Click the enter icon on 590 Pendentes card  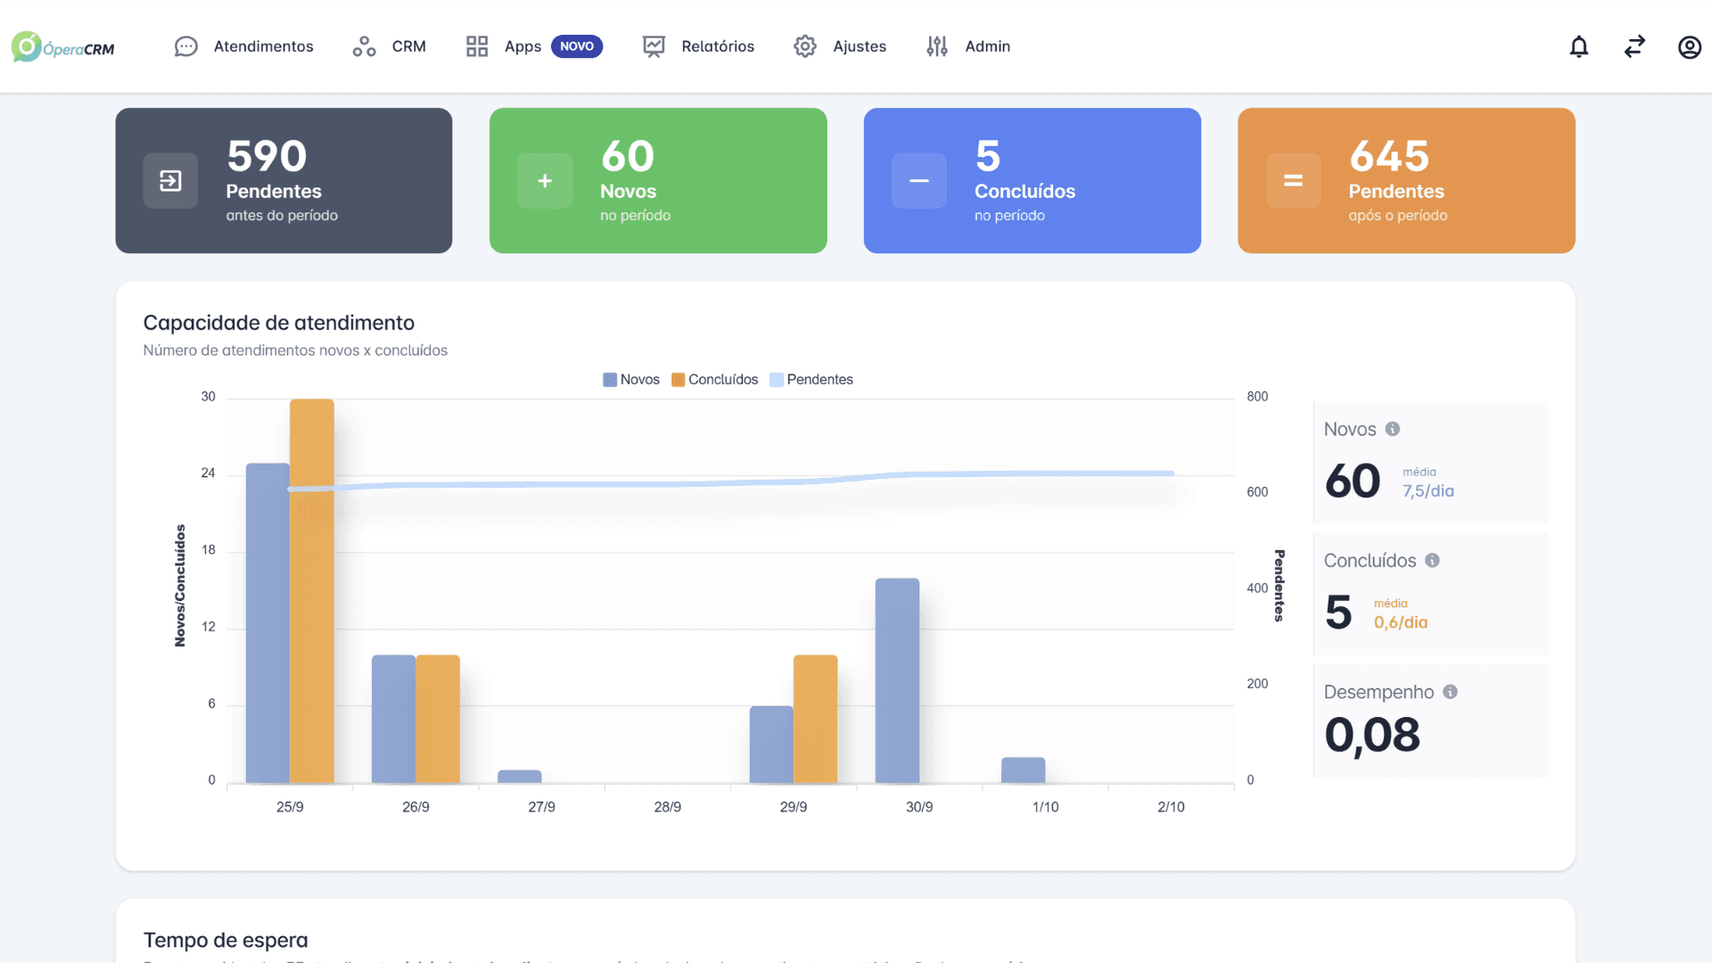(170, 181)
